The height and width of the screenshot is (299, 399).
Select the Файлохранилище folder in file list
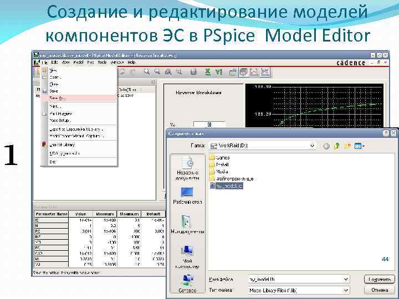231,179
